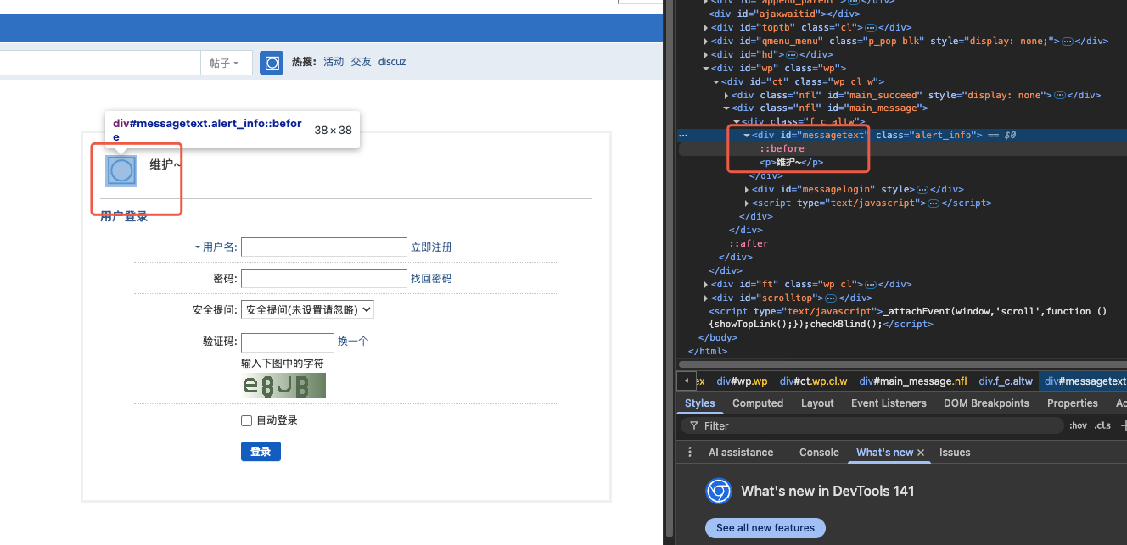Collapse the messagetext div node
This screenshot has height=545, width=1127.
point(747,136)
